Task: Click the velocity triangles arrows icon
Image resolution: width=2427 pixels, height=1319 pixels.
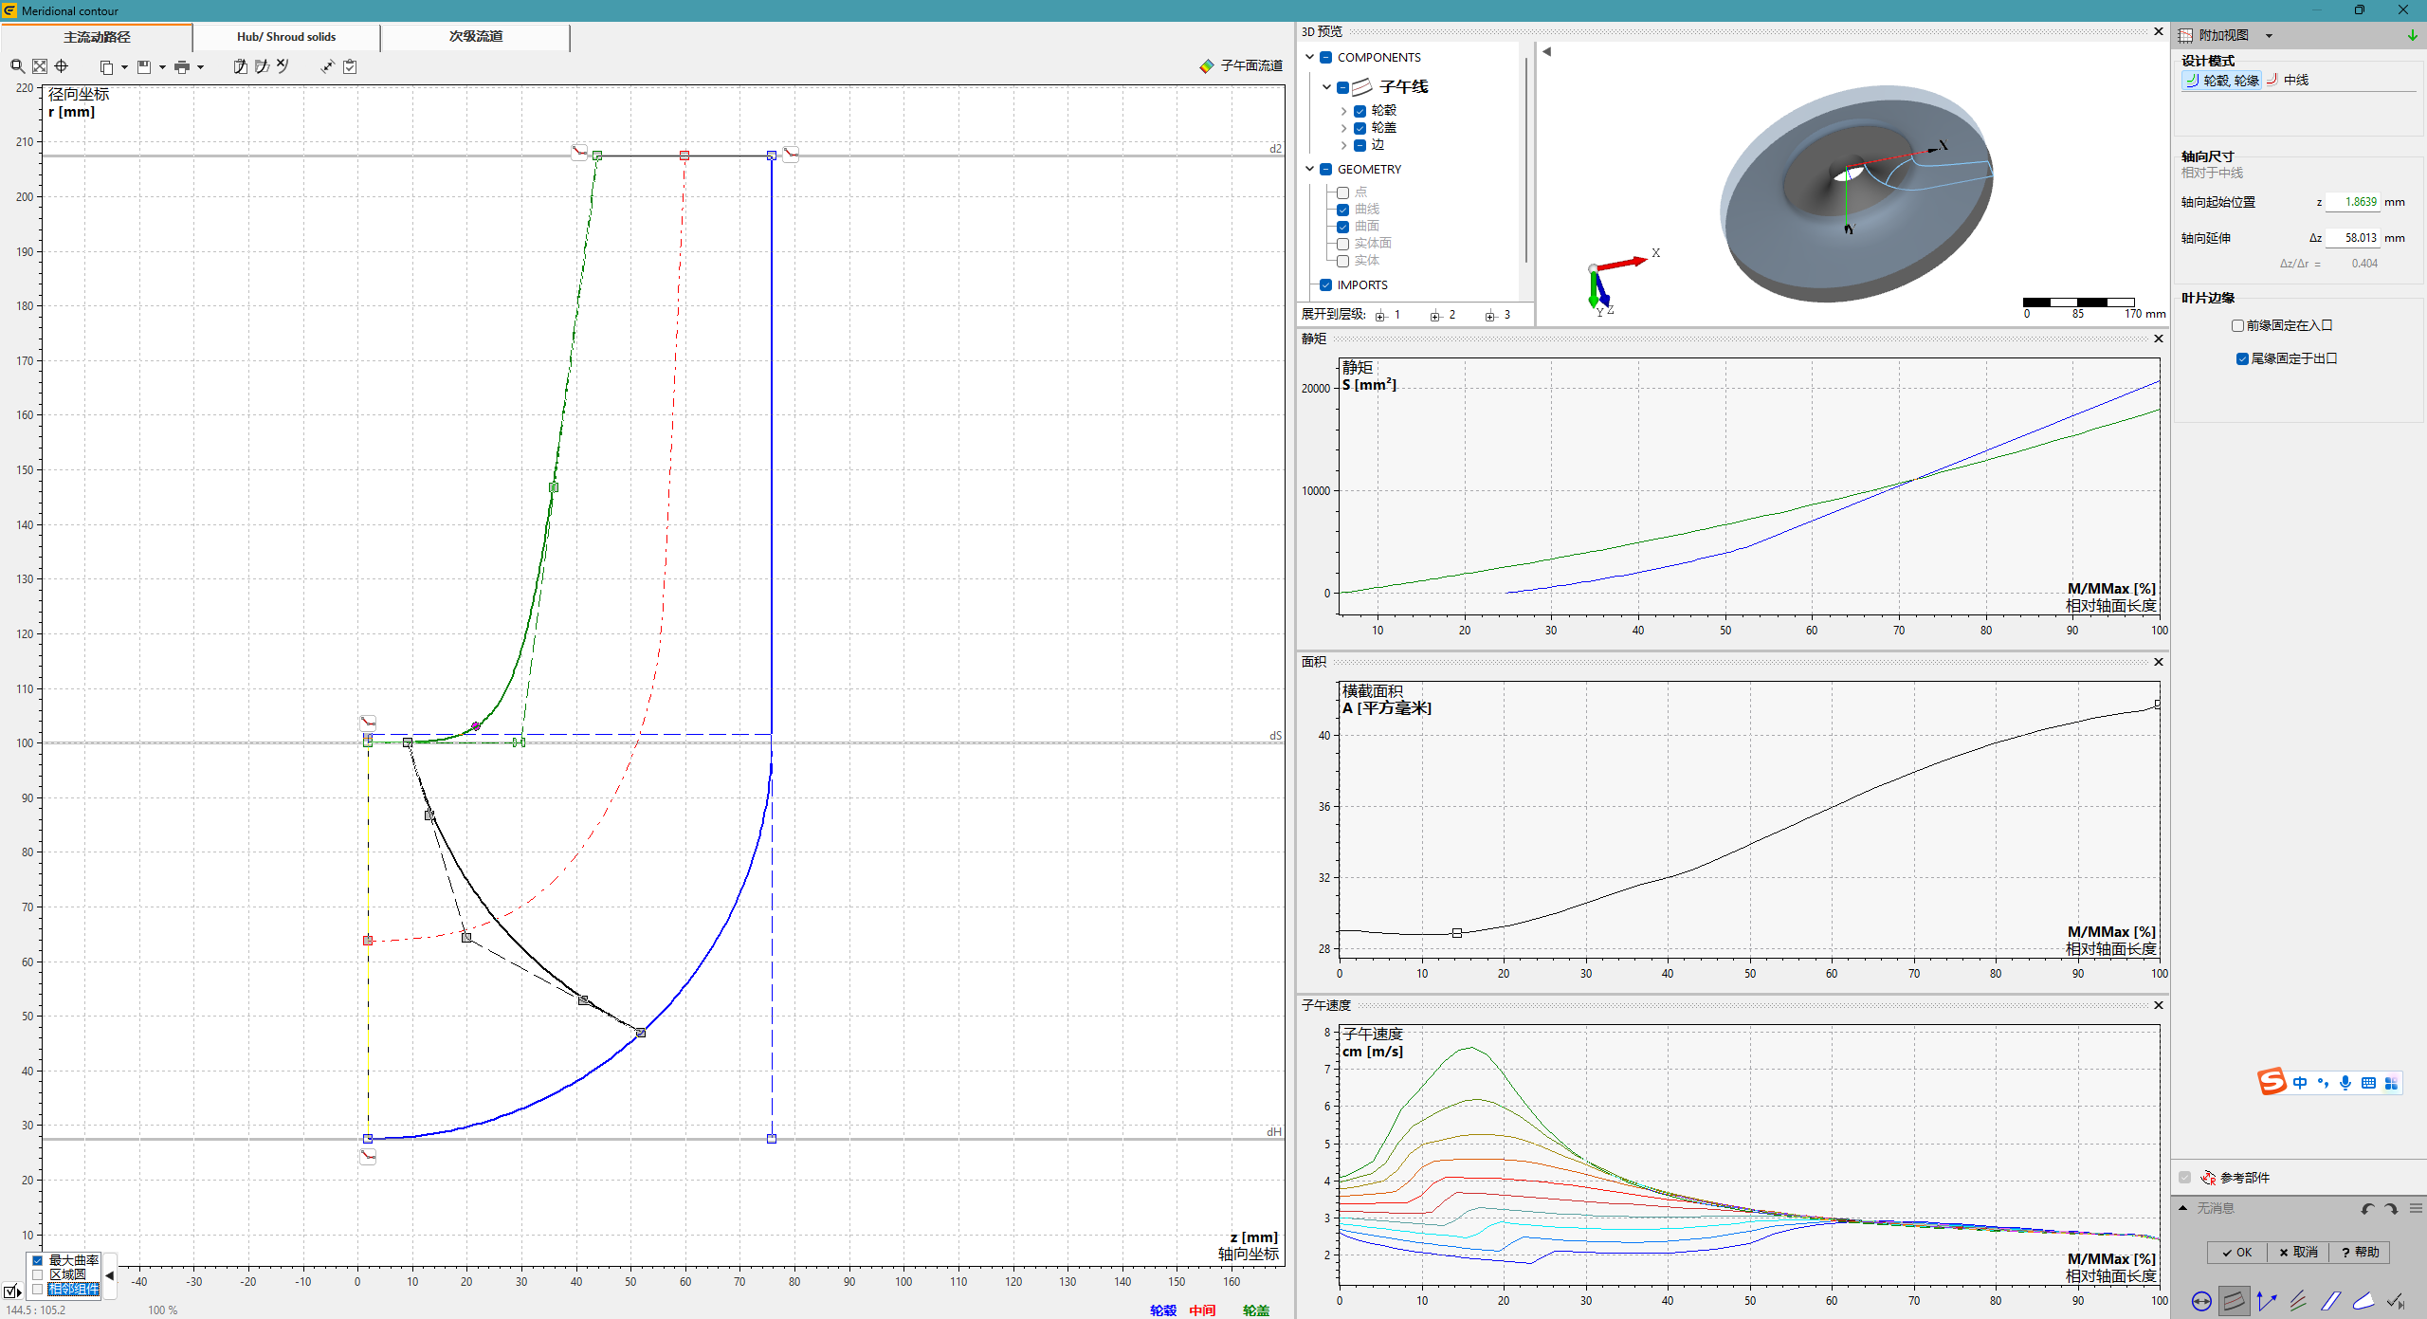Action: pyautogui.click(x=2266, y=1301)
